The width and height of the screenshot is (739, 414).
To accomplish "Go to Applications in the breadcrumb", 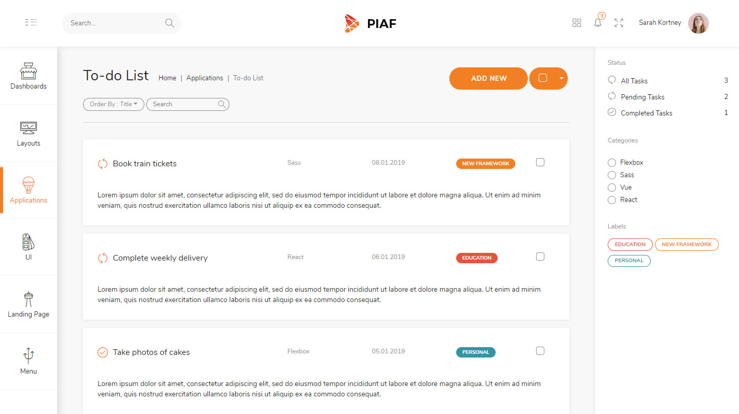I will point(204,78).
